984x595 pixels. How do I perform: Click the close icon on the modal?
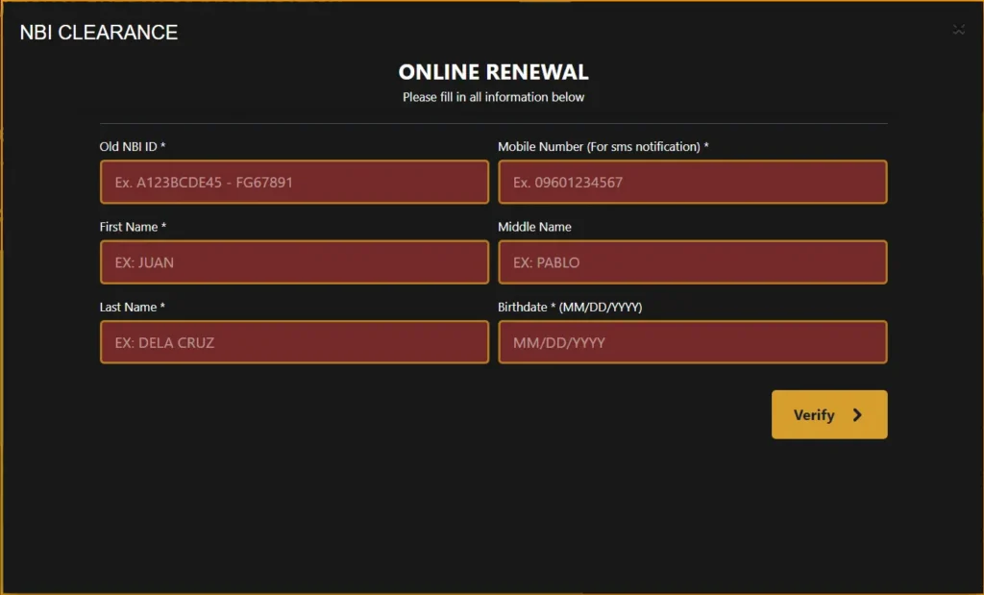tap(958, 29)
